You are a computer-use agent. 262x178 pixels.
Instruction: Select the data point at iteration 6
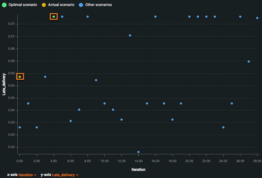point(71,121)
